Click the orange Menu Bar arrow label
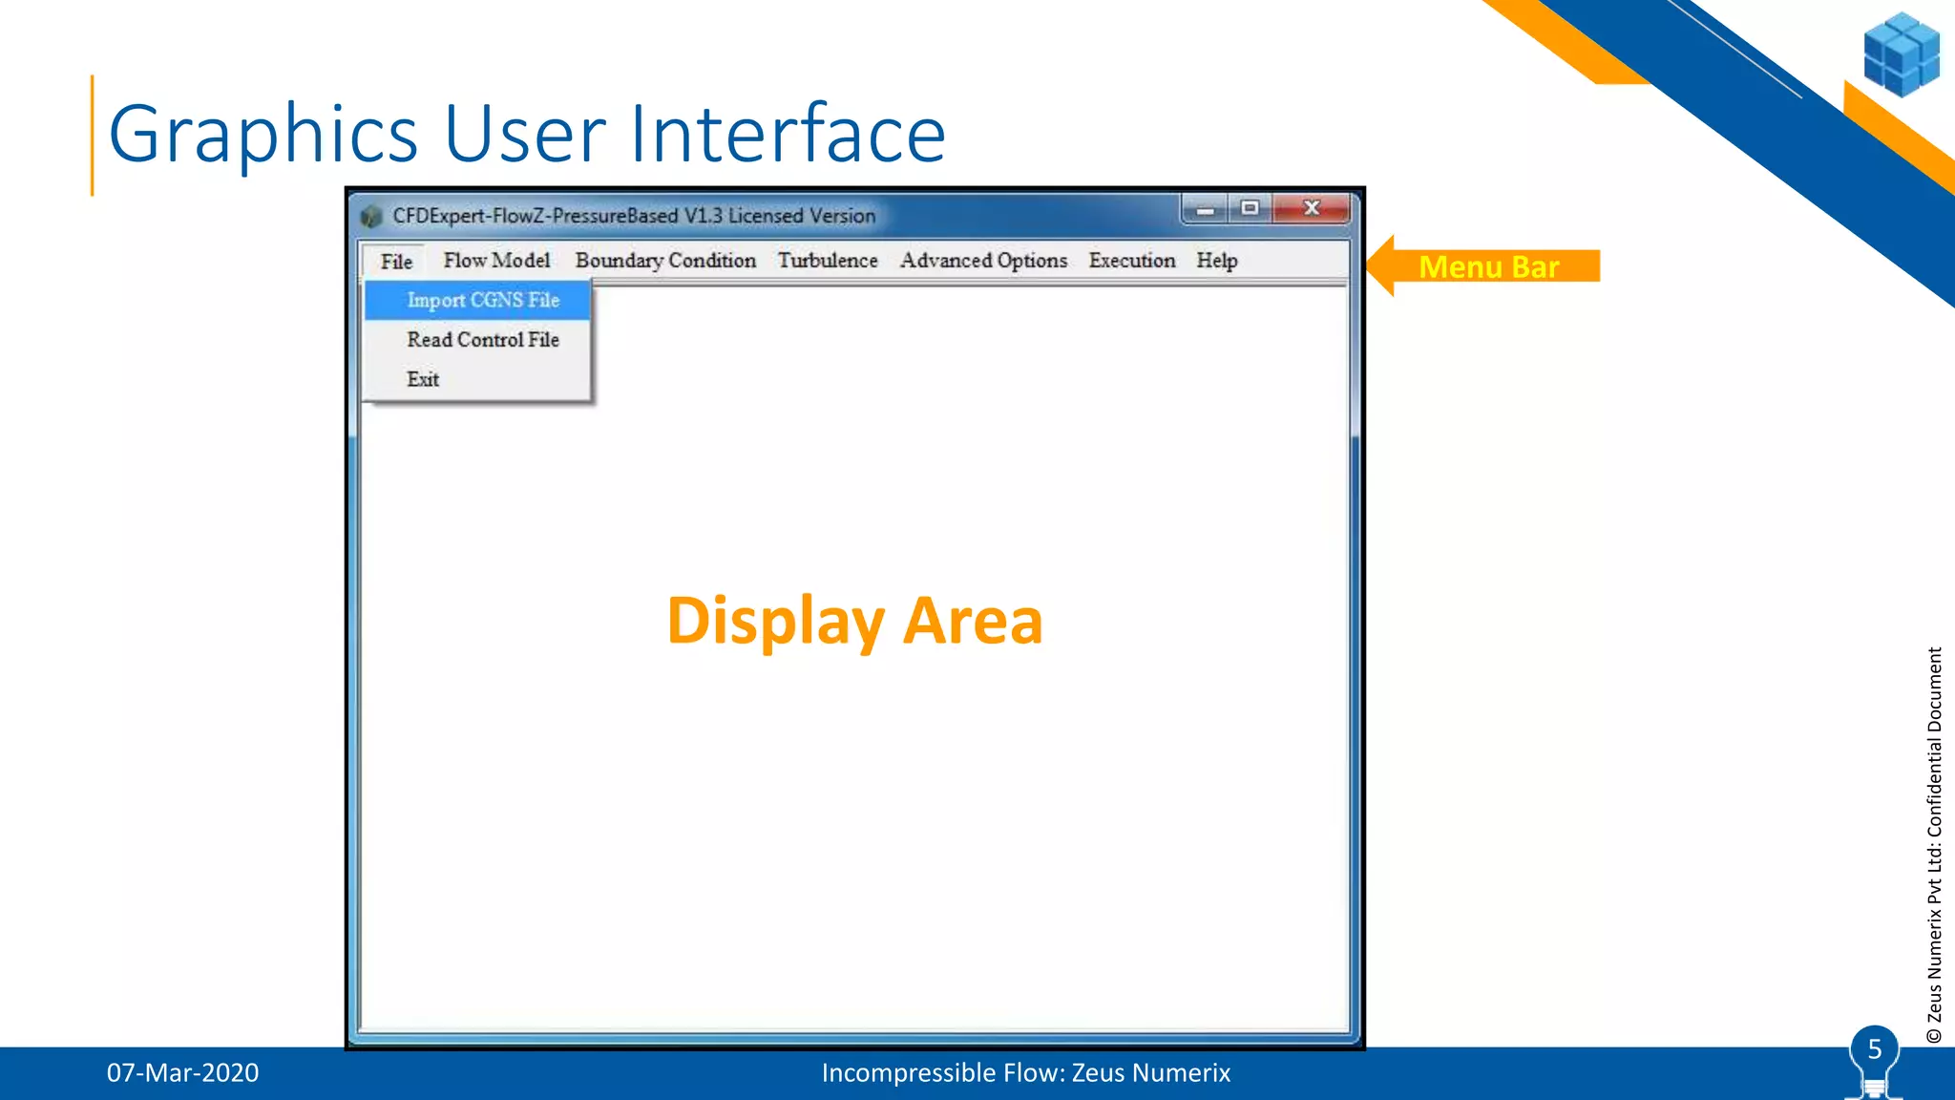 coord(1487,266)
